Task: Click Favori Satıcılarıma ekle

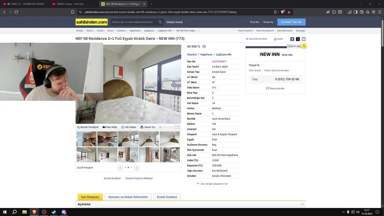Action: coord(277,70)
